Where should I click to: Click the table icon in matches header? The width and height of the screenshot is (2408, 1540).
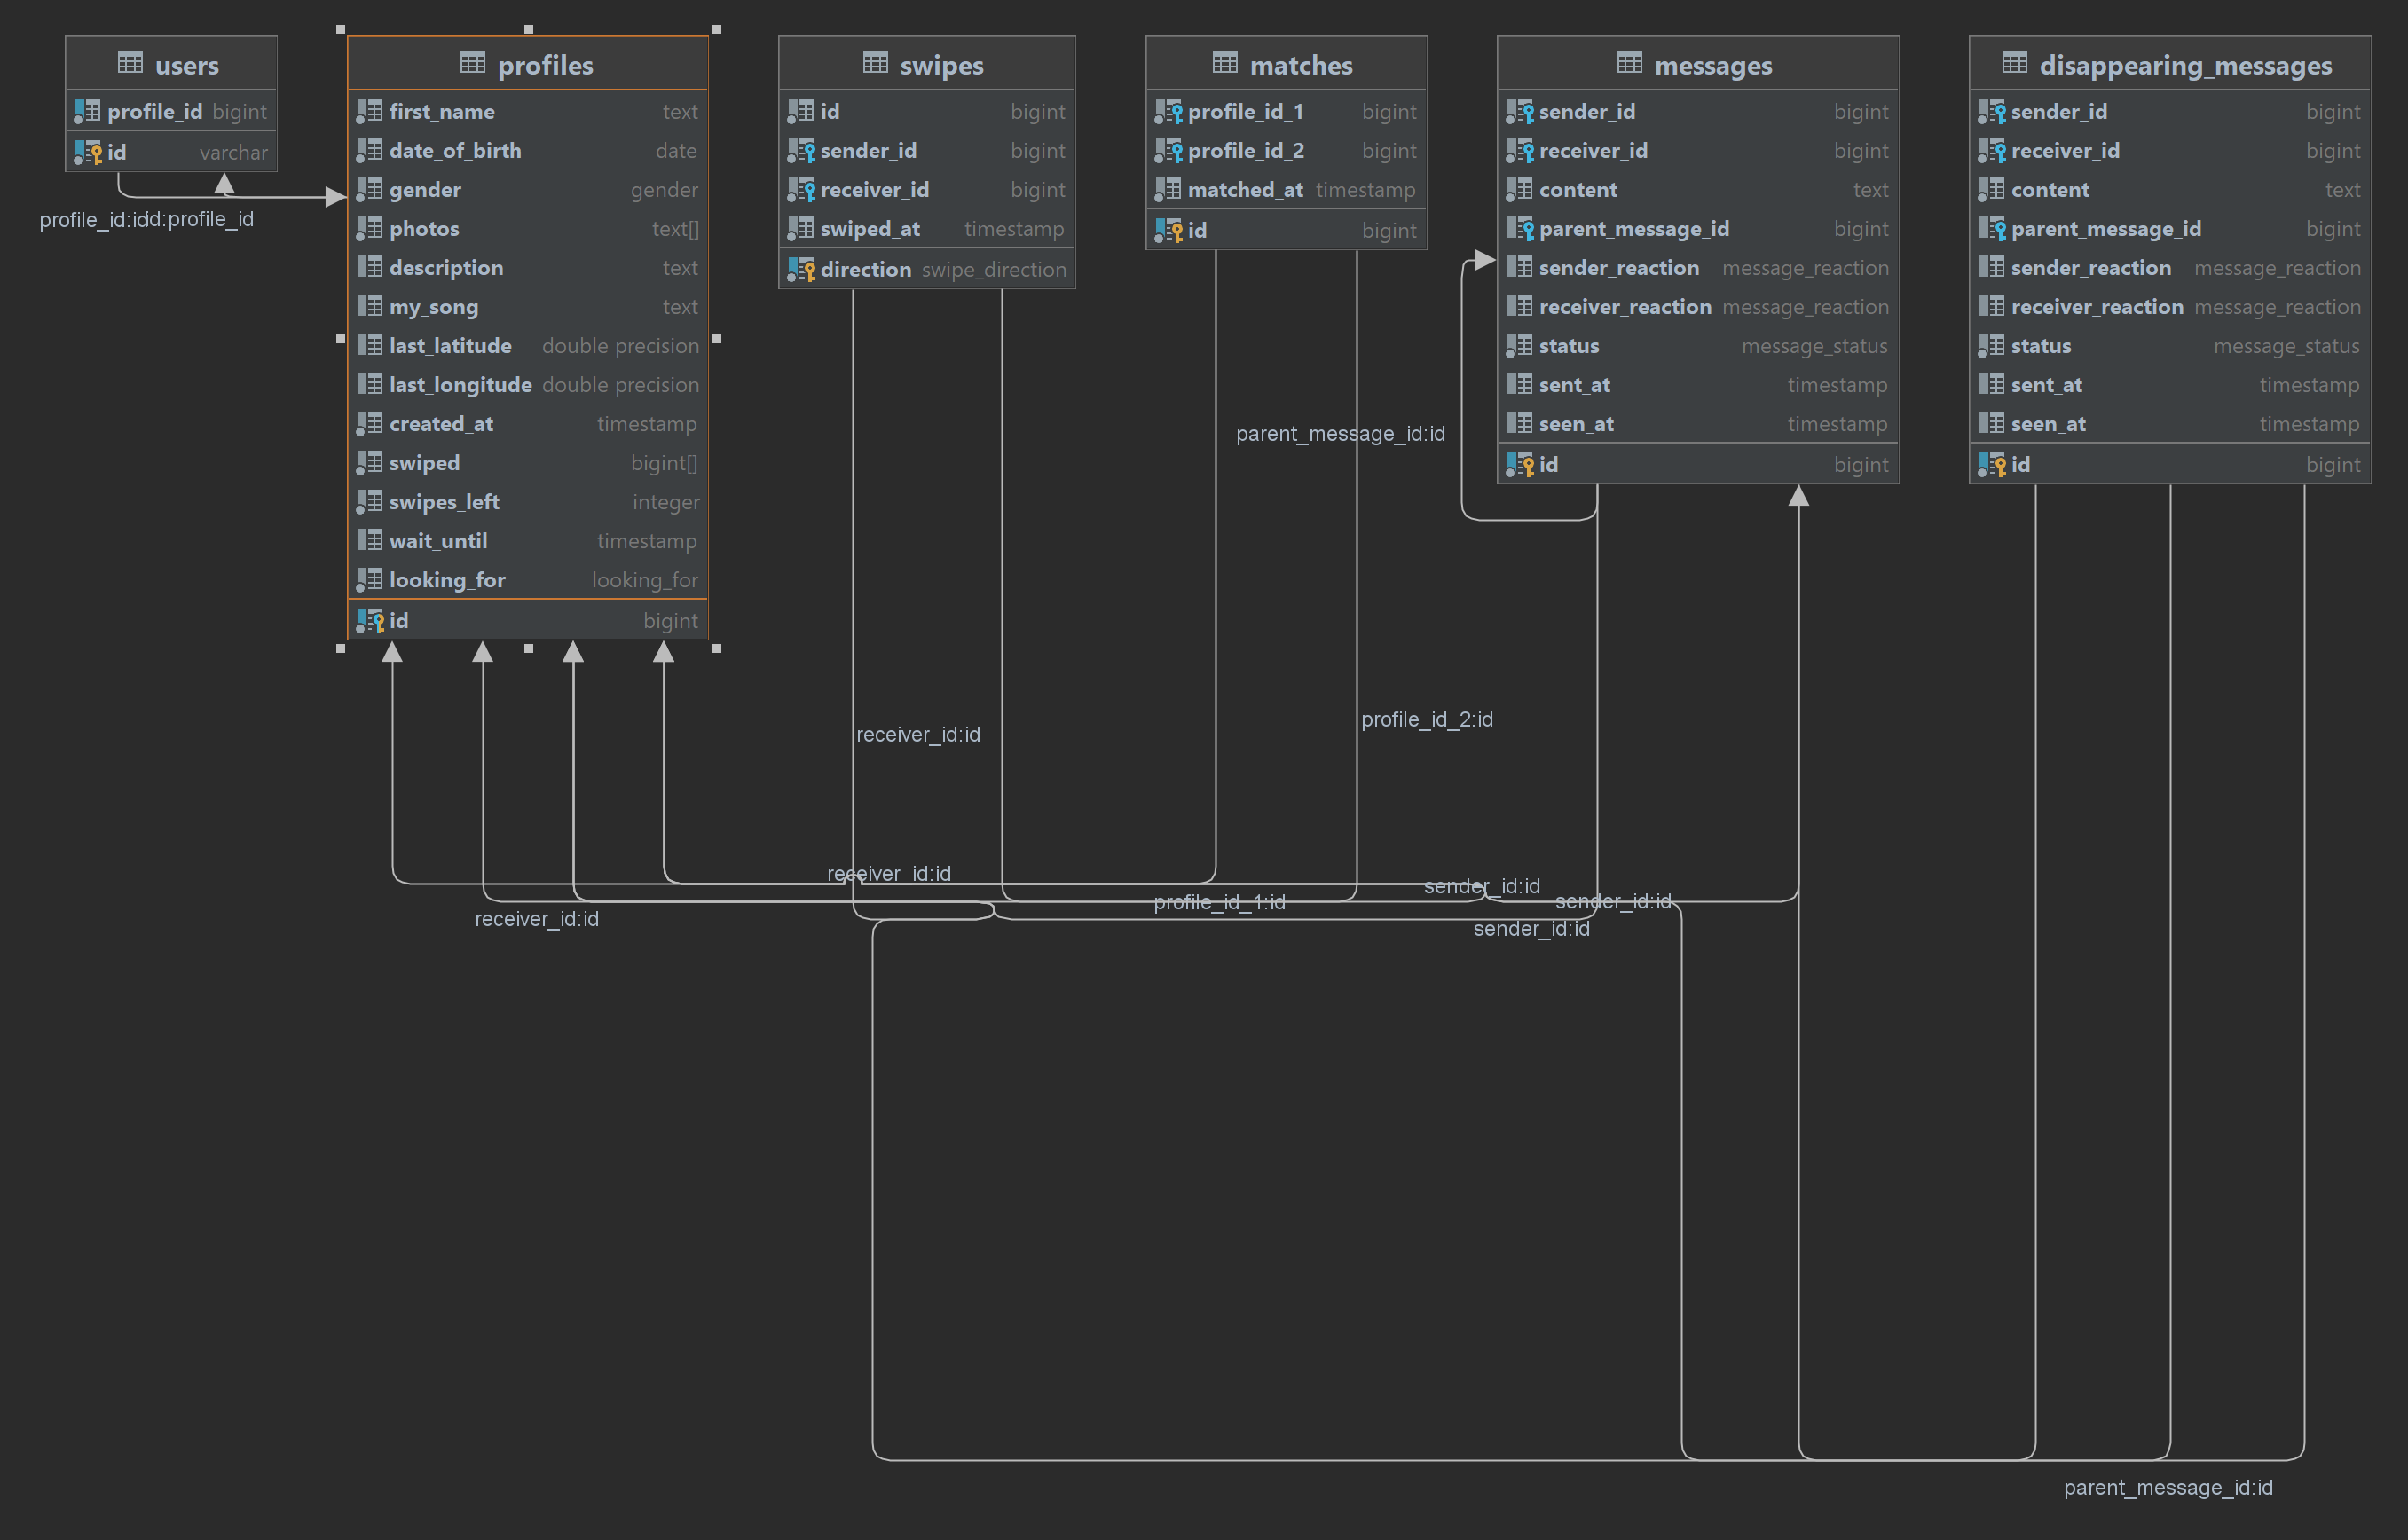[x=1225, y=63]
